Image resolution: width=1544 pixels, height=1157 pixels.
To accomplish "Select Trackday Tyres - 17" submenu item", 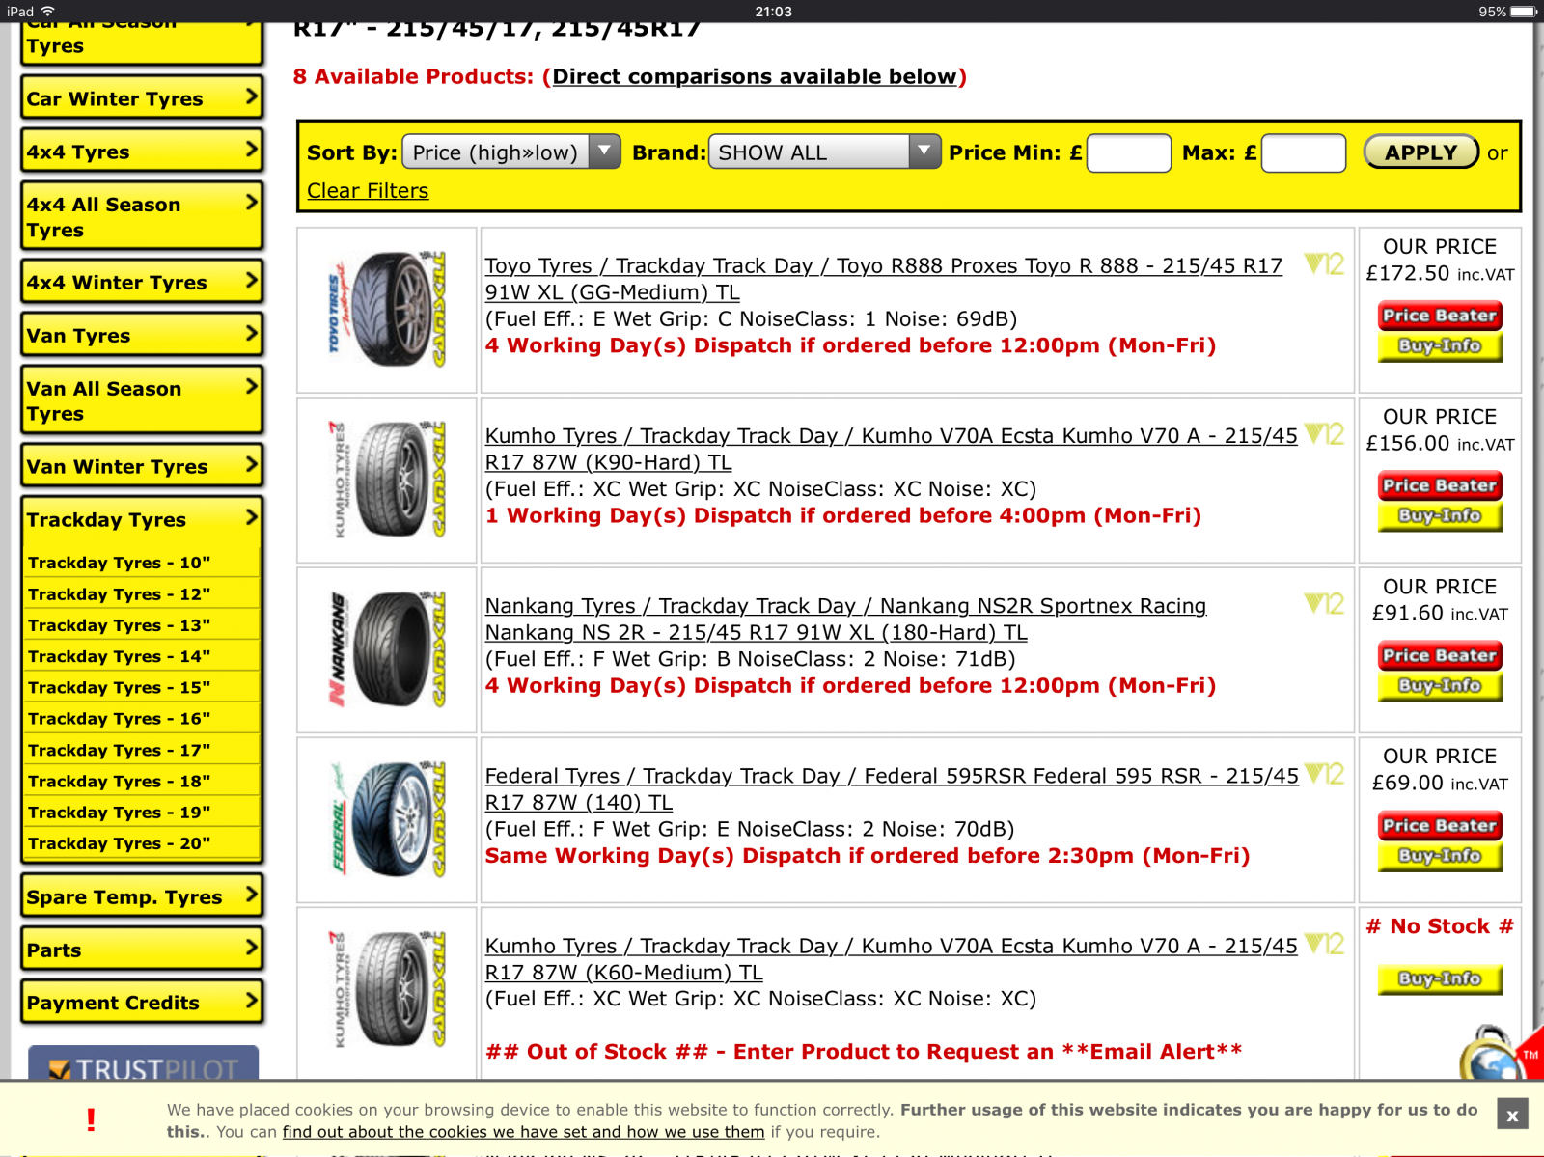I will [x=120, y=750].
